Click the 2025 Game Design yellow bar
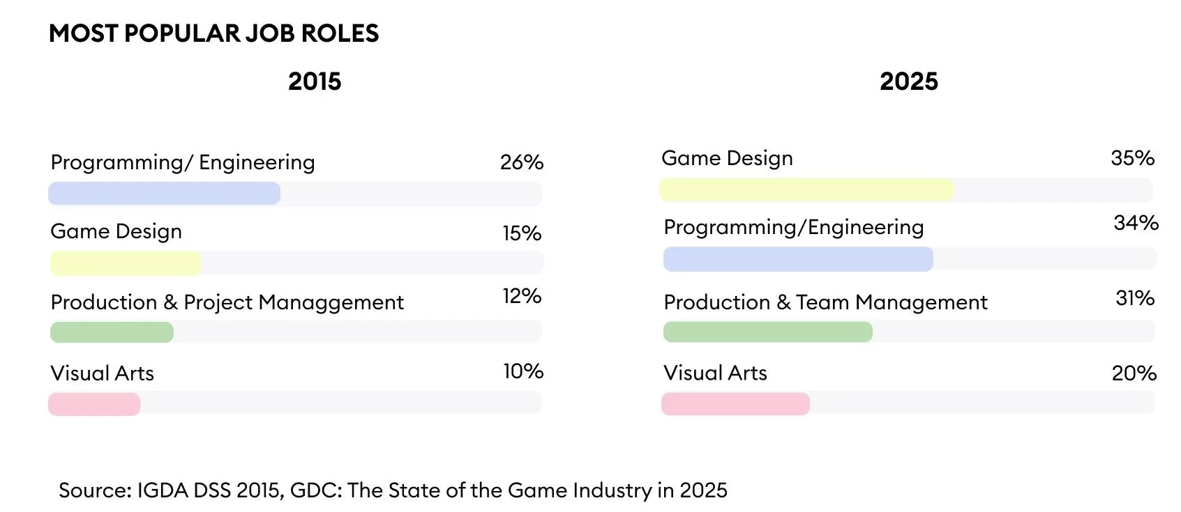 point(806,189)
